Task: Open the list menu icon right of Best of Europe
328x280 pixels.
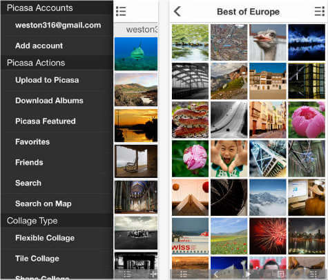Action: coord(320,11)
